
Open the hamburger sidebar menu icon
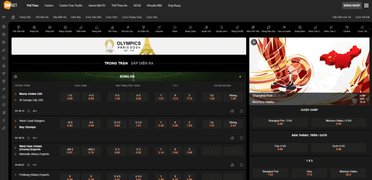coord(4,17)
